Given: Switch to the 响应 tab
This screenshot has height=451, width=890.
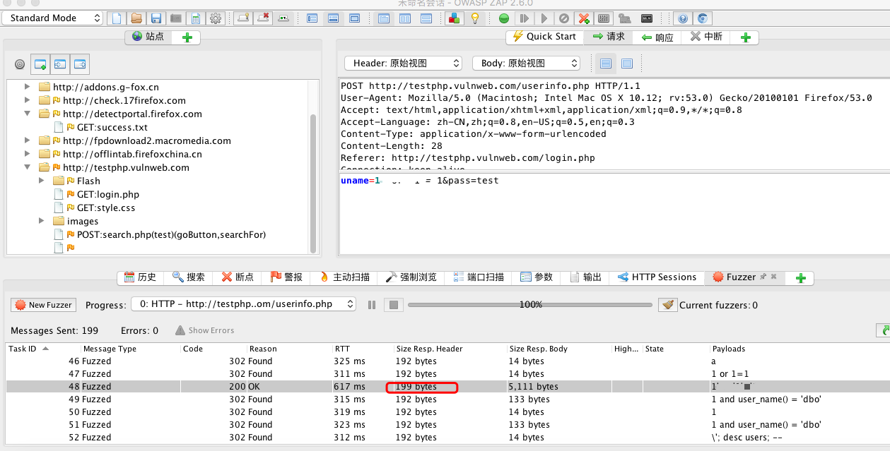Looking at the screenshot, I should [x=657, y=37].
